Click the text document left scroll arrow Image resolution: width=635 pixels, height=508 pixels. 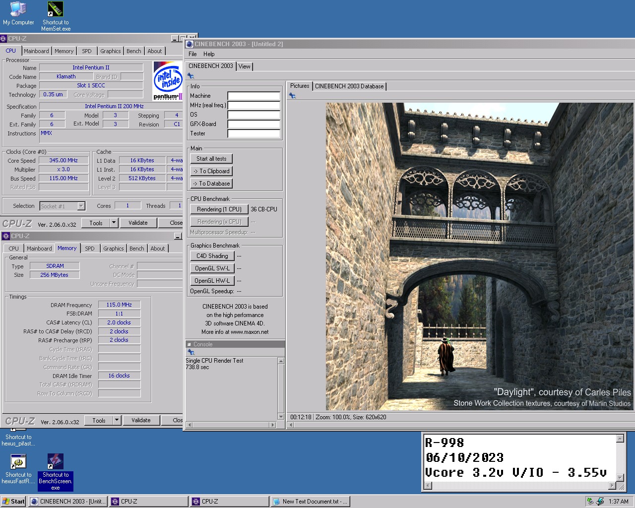pyautogui.click(x=428, y=486)
